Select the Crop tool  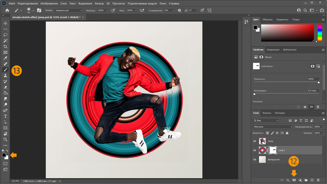5,46
